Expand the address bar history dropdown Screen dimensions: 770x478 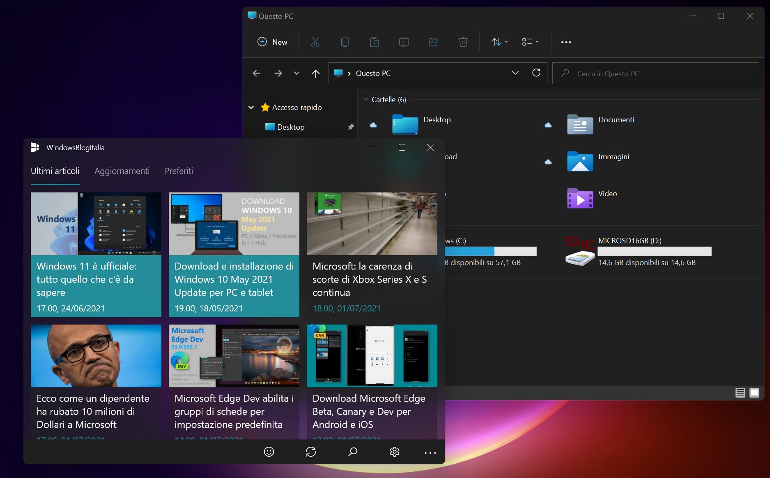[515, 73]
